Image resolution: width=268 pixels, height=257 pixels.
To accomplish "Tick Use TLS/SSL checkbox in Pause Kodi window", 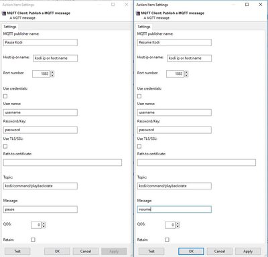I will click(5, 146).
